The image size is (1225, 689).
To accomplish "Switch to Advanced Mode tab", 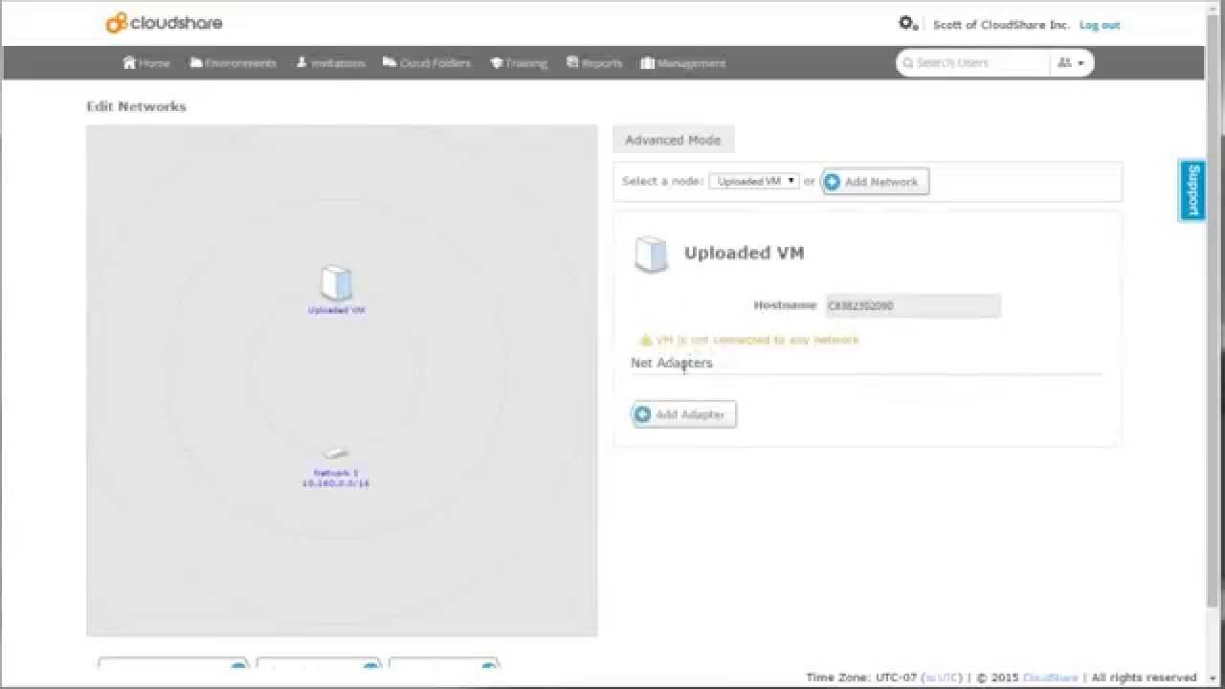I will [x=673, y=140].
